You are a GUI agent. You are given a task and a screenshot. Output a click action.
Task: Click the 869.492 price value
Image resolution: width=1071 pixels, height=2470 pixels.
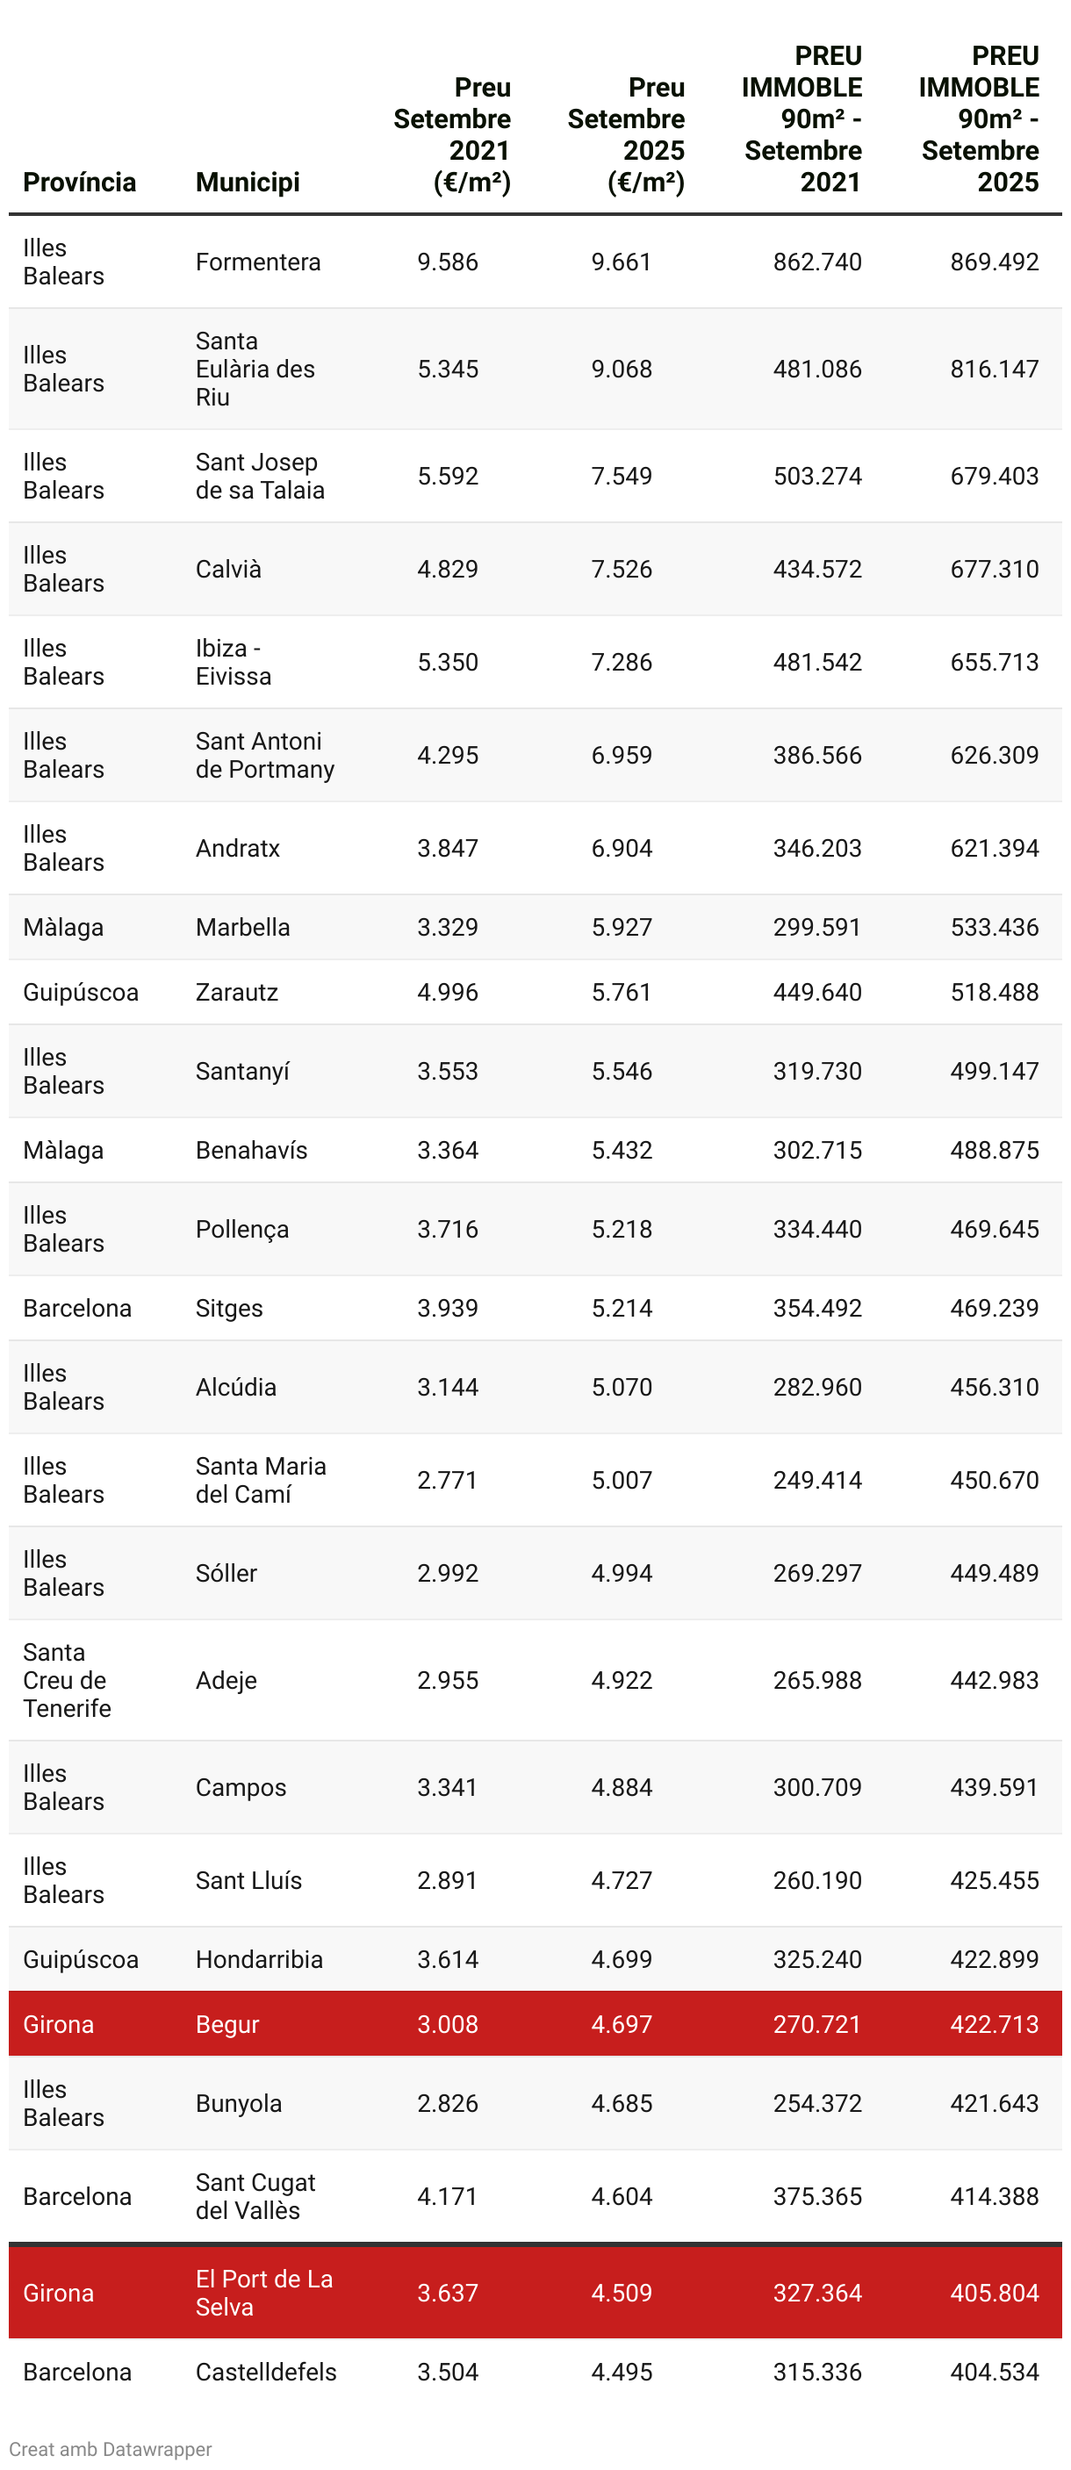coord(995,262)
